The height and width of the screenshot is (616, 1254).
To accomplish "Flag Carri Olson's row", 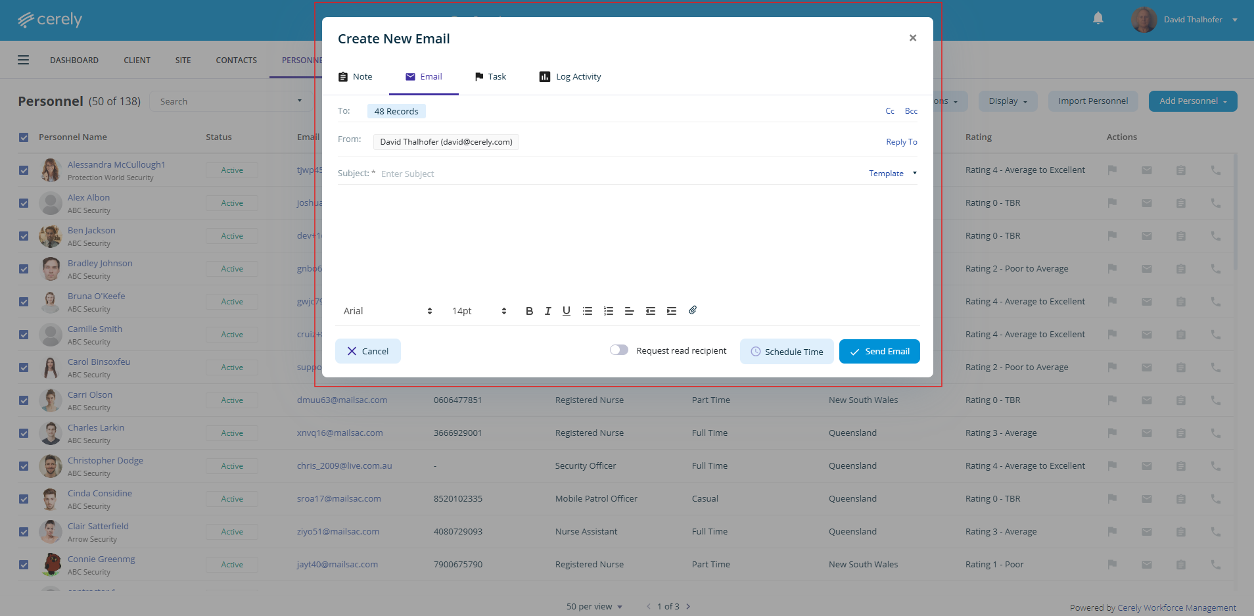I will point(1112,400).
